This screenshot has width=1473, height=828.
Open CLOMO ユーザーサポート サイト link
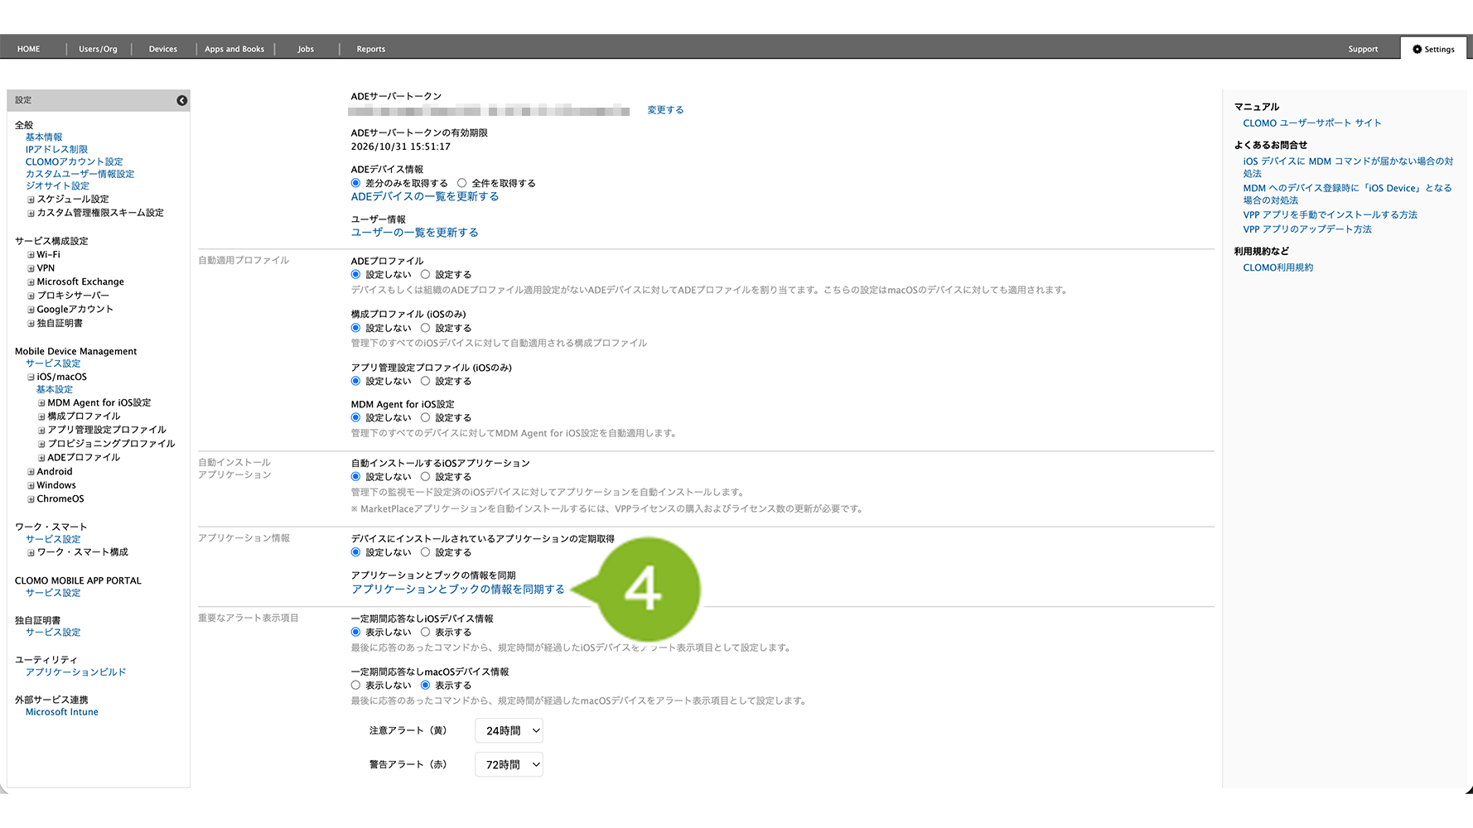click(1311, 123)
